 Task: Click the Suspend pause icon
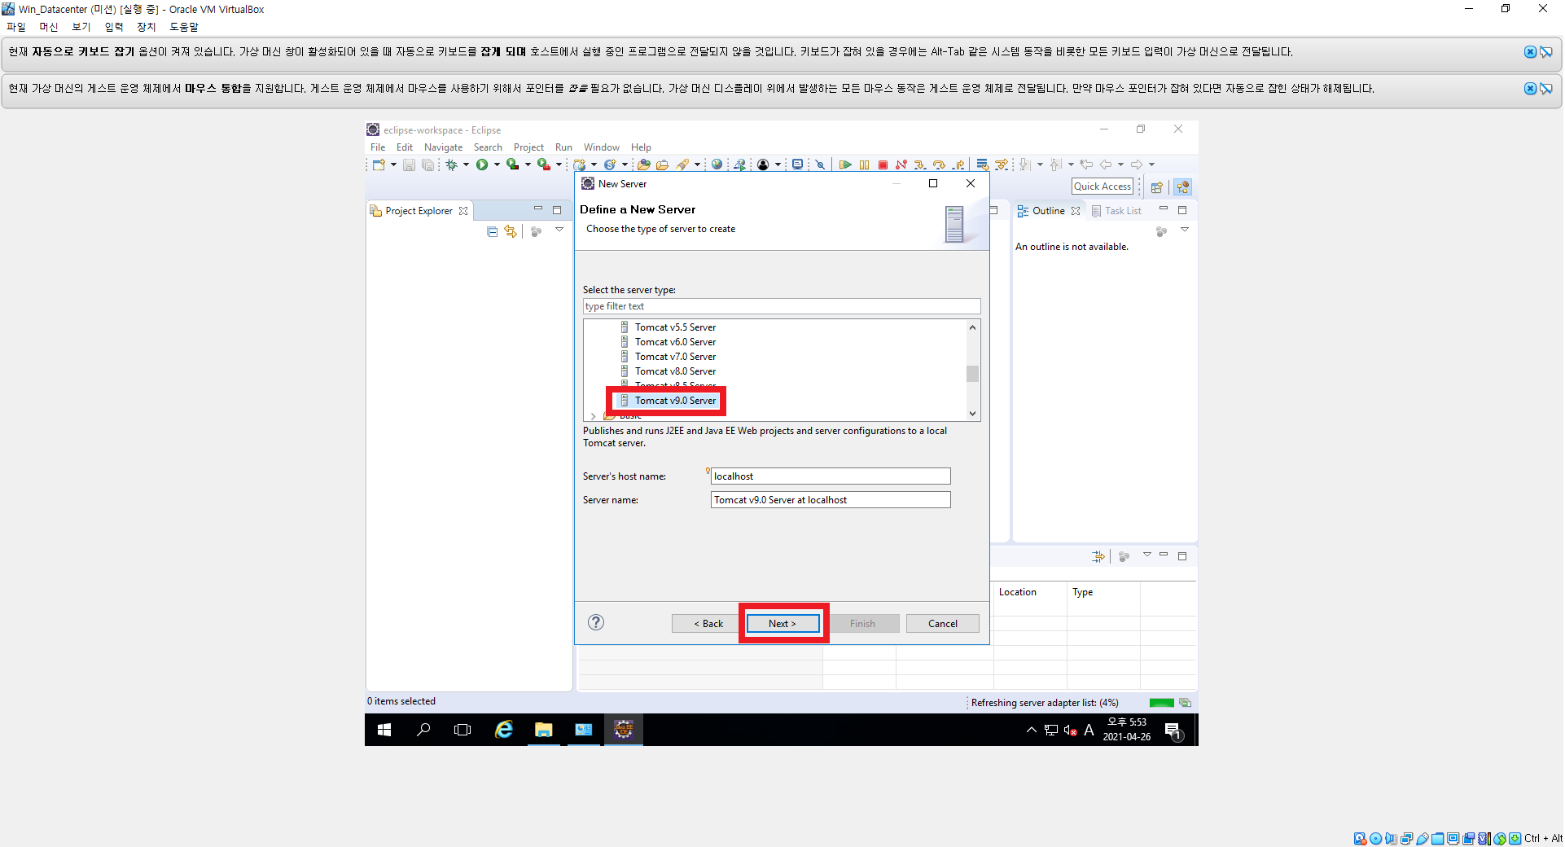tap(864, 165)
